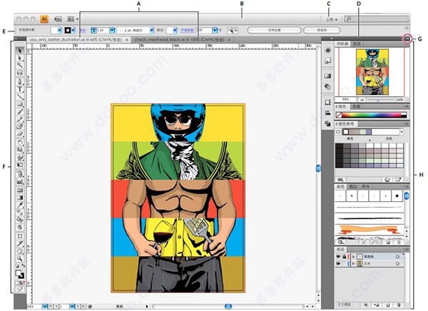Select the Live Paint Bucket tool
The width and height of the screenshot is (428, 311).
[20, 220]
